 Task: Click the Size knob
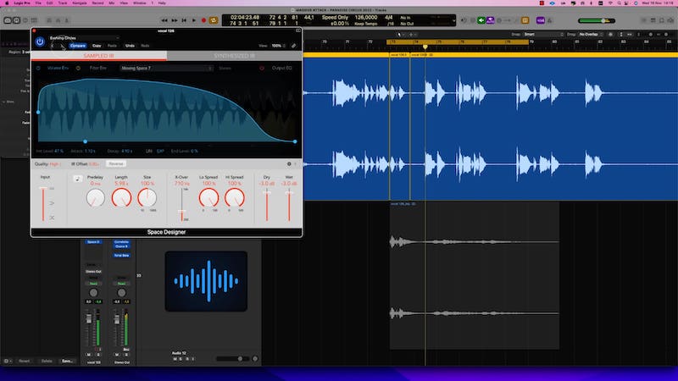click(147, 198)
